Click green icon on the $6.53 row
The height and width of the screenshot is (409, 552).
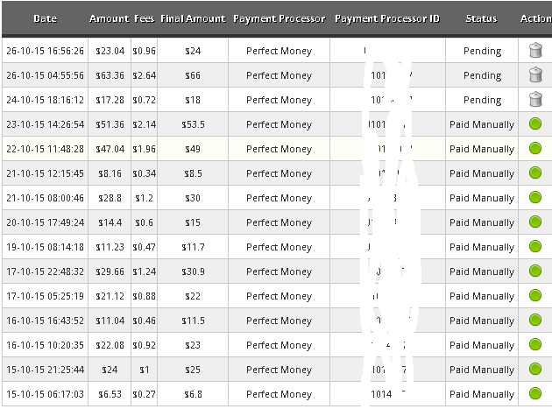pyautogui.click(x=535, y=394)
